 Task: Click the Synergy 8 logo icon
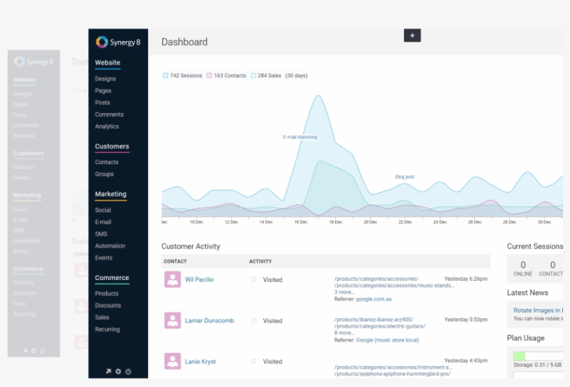coord(102,42)
